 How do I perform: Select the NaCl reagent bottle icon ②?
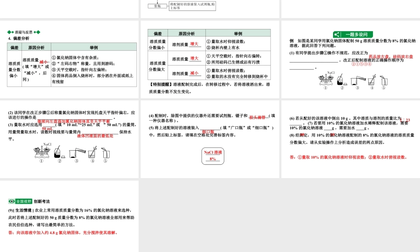(x=342, y=79)
